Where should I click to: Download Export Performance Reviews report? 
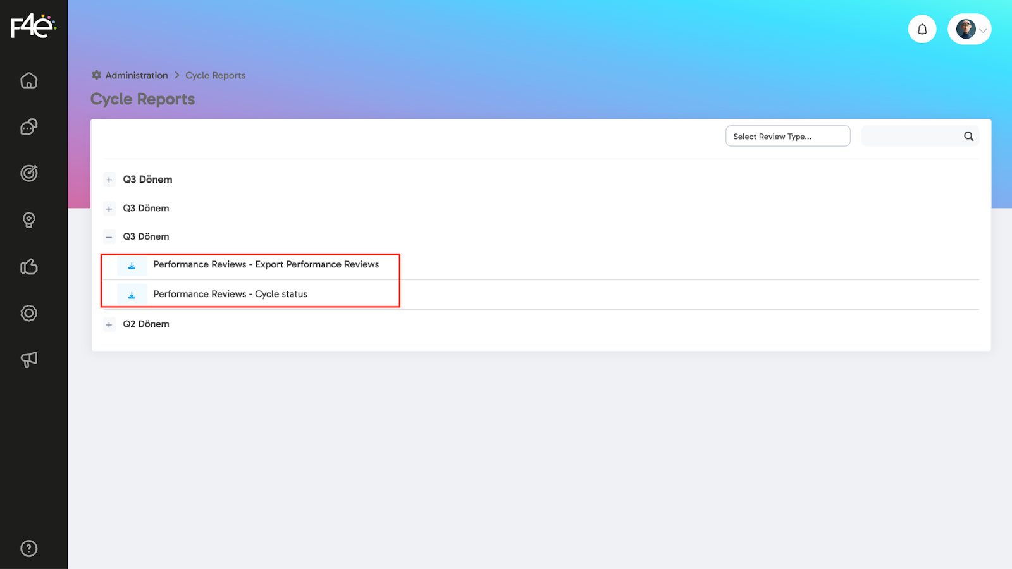(x=132, y=266)
